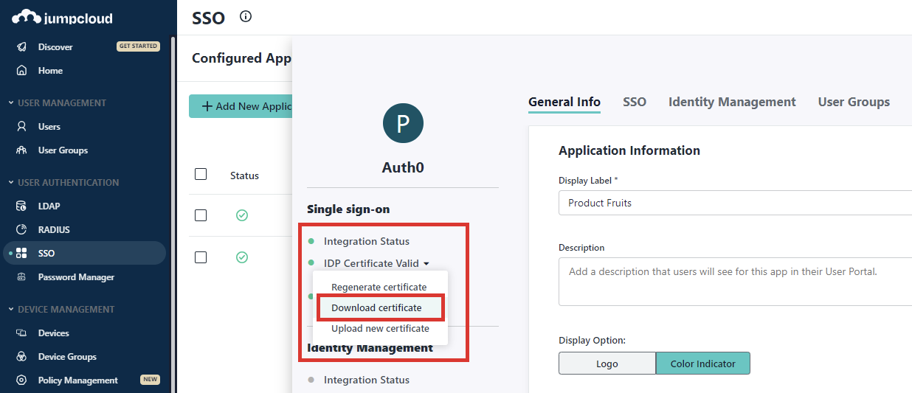Open User Groups in the sidebar
The image size is (912, 393).
[63, 150]
